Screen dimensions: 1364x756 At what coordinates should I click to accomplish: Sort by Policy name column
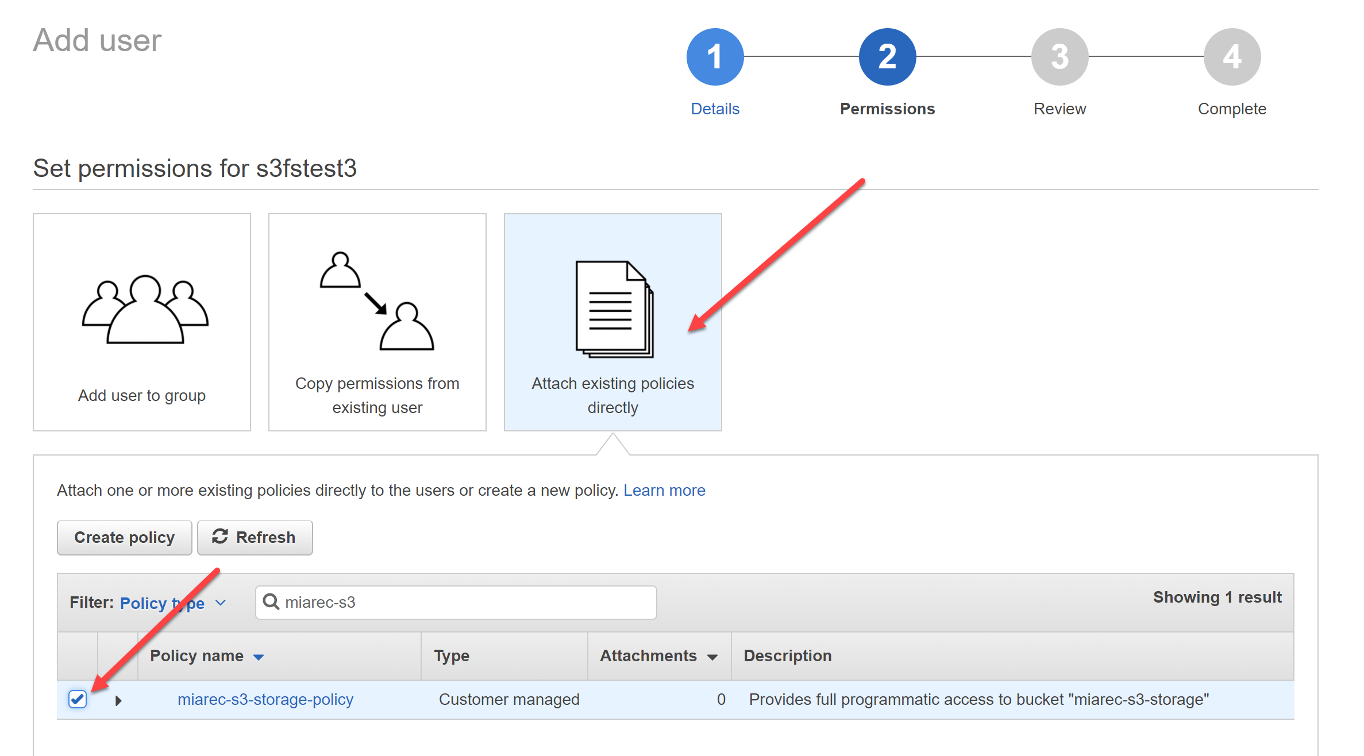coord(207,656)
